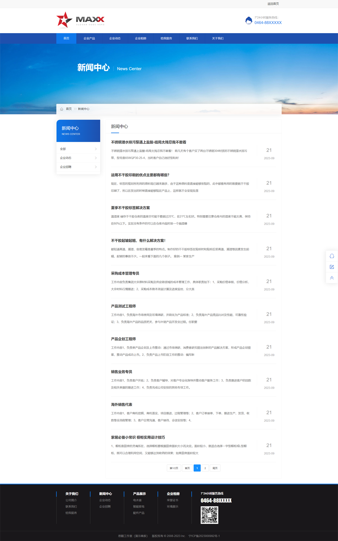
Task: Open the article 夏季不干胶标签解决方案
Action: coord(130,208)
